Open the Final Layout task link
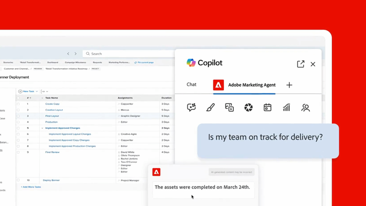The height and width of the screenshot is (206, 366). 52,116
